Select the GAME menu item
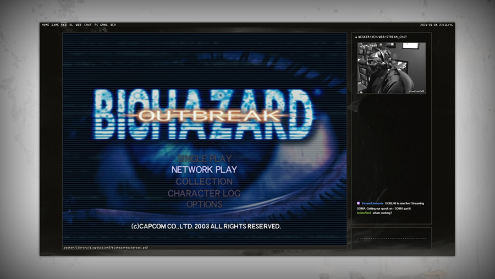The width and height of the screenshot is (495, 279). click(55, 25)
